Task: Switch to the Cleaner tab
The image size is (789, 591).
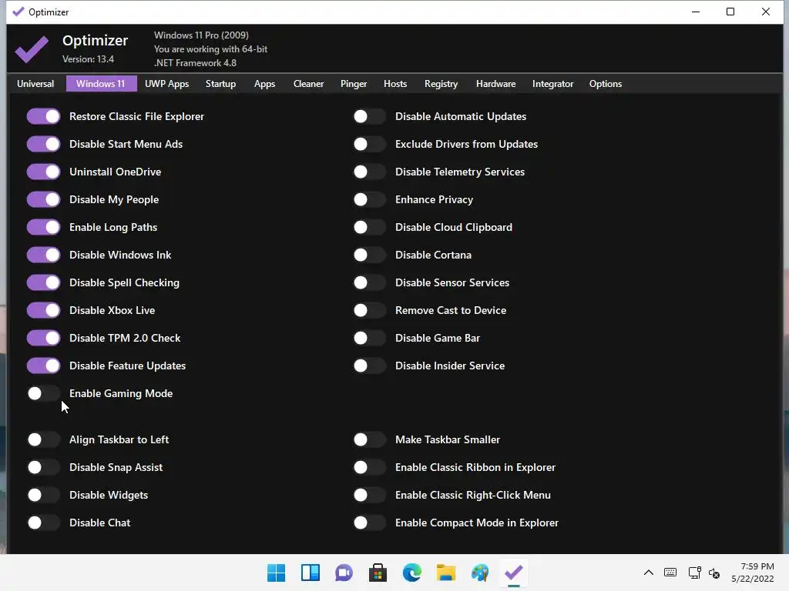Action: pos(308,84)
